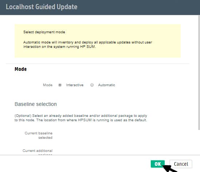The image size is (200, 172).
Task: Click the 'Current additional' package label
Action: (38, 151)
